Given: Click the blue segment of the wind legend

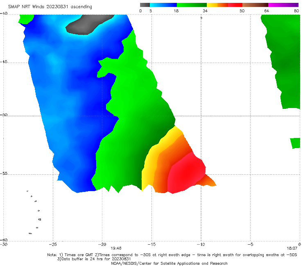Looking at the screenshot, I should coord(163,5).
